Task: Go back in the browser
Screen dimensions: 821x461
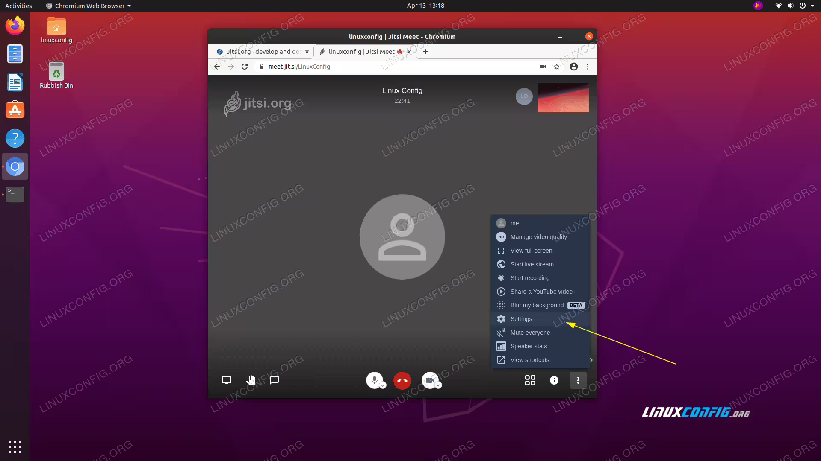Action: [217, 67]
